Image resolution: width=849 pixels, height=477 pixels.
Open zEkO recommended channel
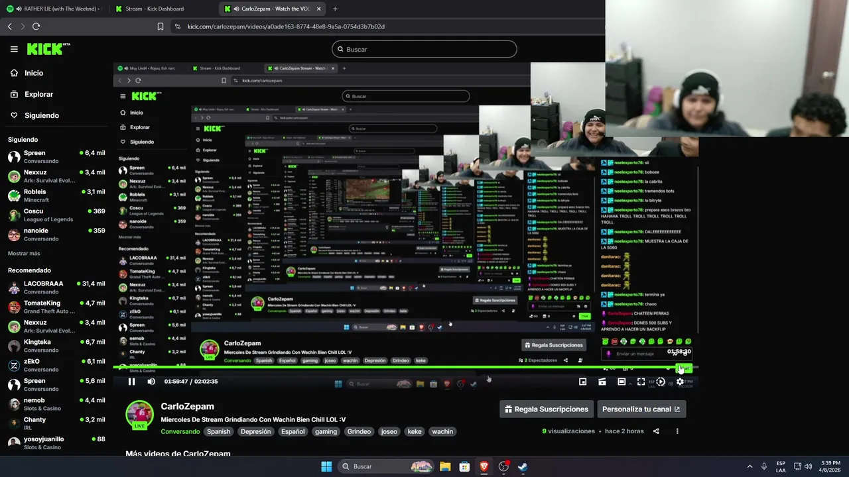[x=56, y=365]
